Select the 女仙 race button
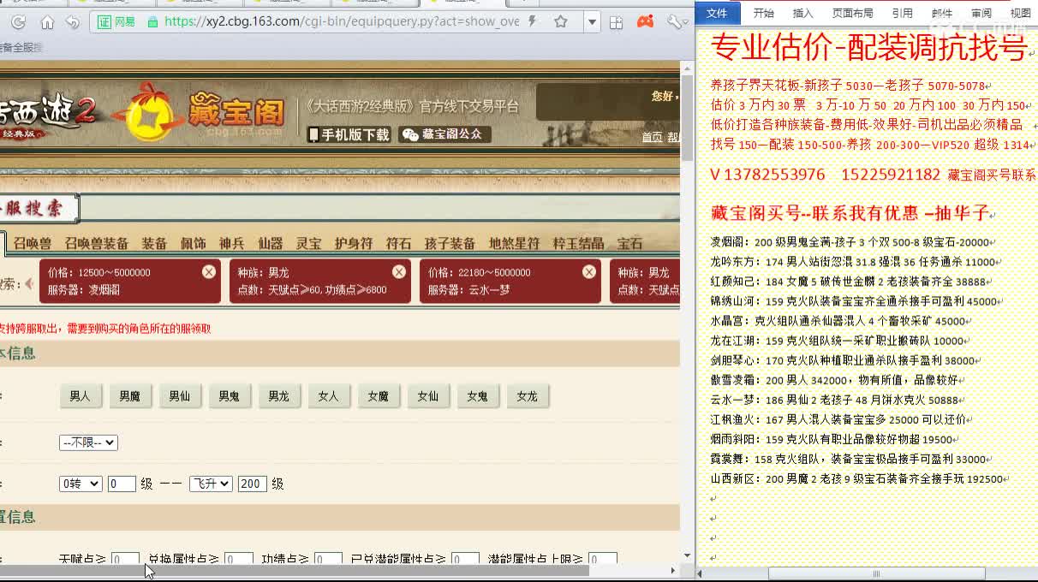Screen dimensions: 1038x582 (x=427, y=396)
